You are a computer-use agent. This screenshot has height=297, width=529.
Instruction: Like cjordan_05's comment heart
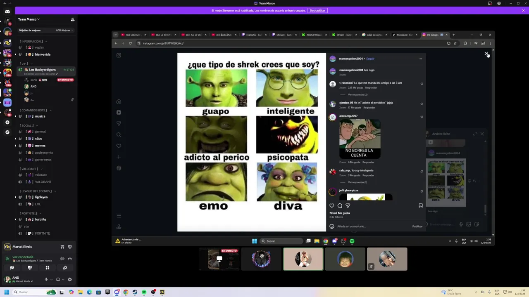[422, 104]
